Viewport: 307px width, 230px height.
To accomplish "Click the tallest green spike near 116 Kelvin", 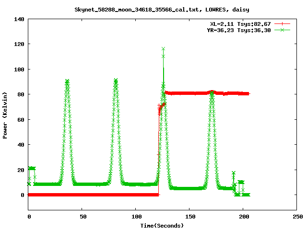I will (x=163, y=49).
